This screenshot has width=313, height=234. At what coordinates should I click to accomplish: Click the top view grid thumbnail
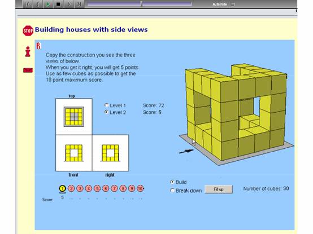[74, 117]
